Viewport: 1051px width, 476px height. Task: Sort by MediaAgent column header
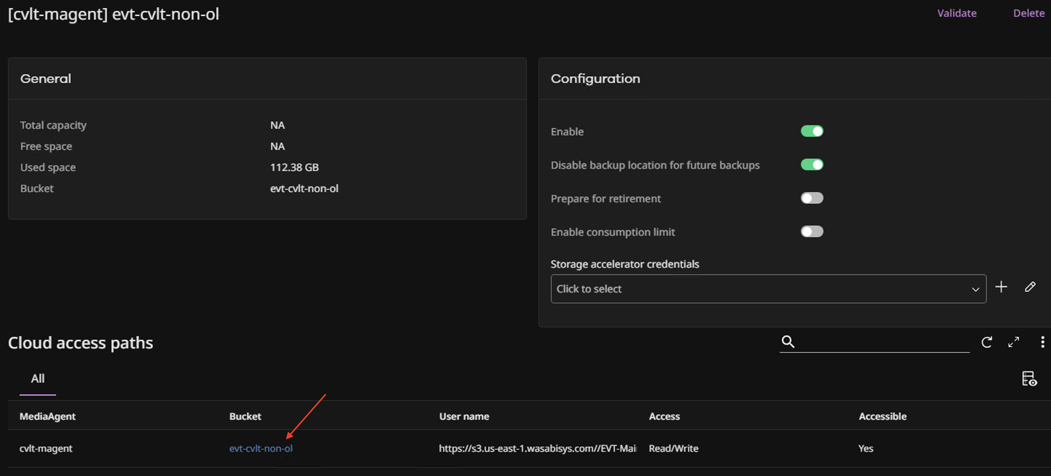click(x=47, y=416)
